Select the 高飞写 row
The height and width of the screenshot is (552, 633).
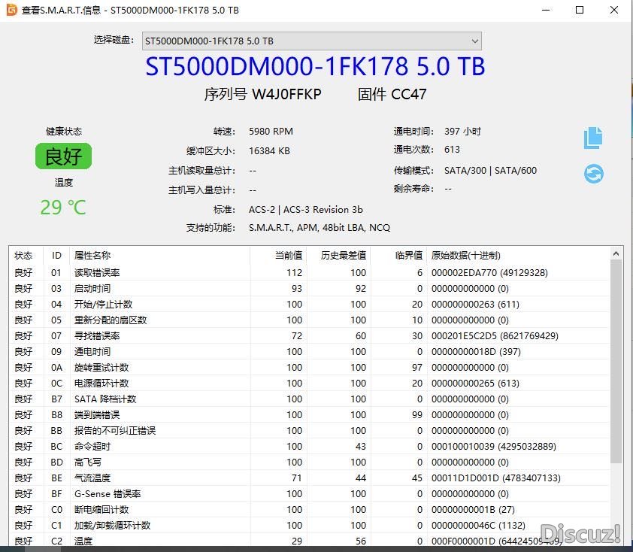[309, 462]
